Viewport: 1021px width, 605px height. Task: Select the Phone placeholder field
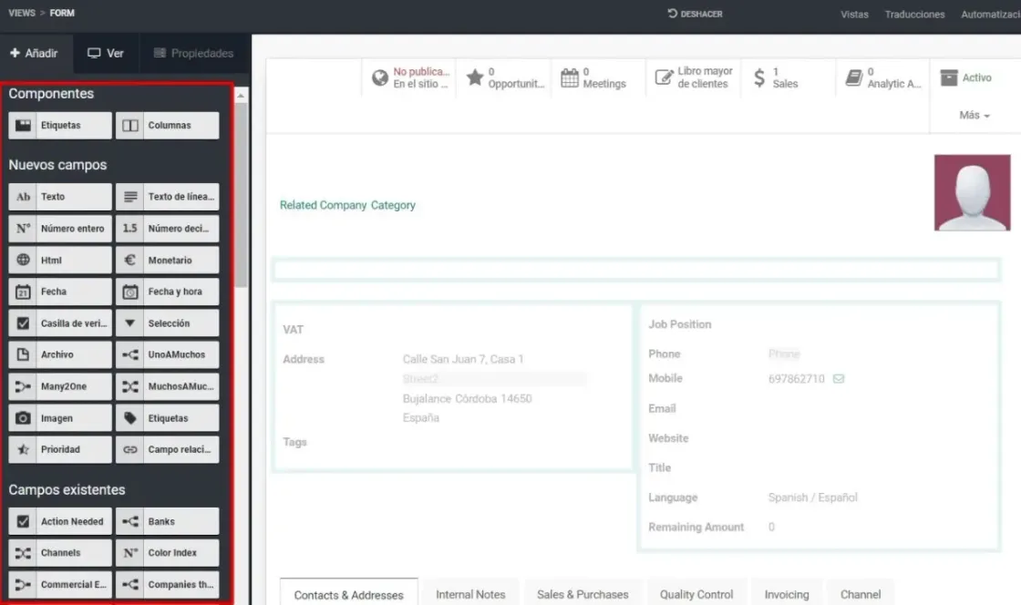pyautogui.click(x=784, y=354)
